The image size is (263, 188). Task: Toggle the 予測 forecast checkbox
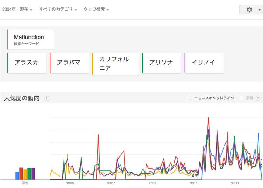pos(242,99)
